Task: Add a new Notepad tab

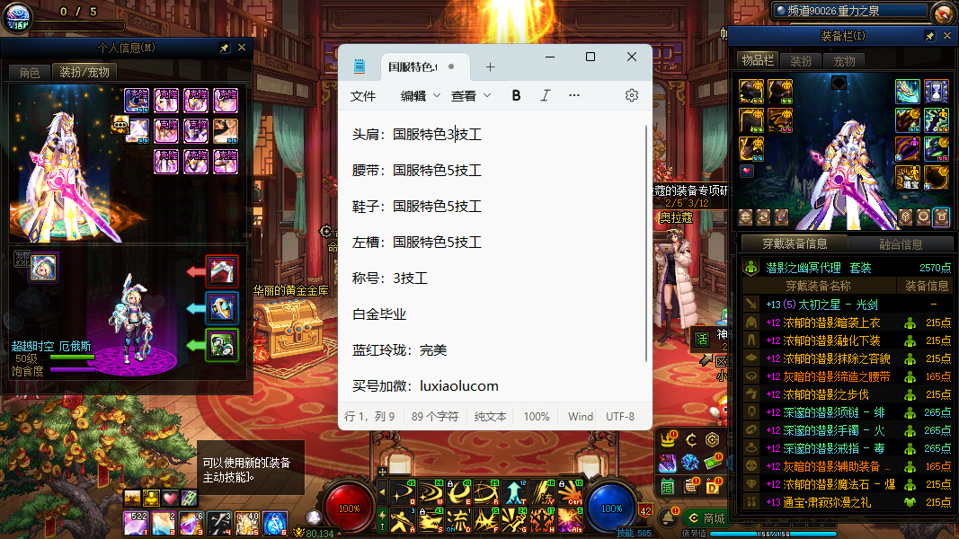Action: pyautogui.click(x=490, y=66)
